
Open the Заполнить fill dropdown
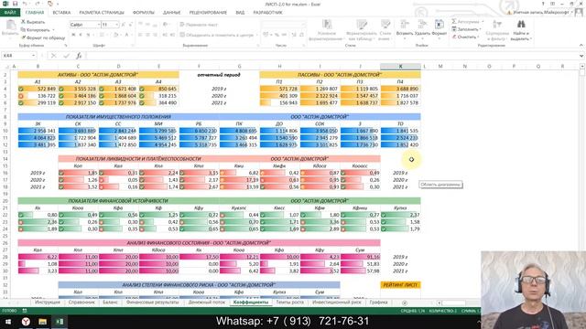(466, 29)
